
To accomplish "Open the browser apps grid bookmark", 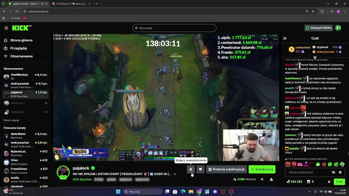I will point(4,18).
